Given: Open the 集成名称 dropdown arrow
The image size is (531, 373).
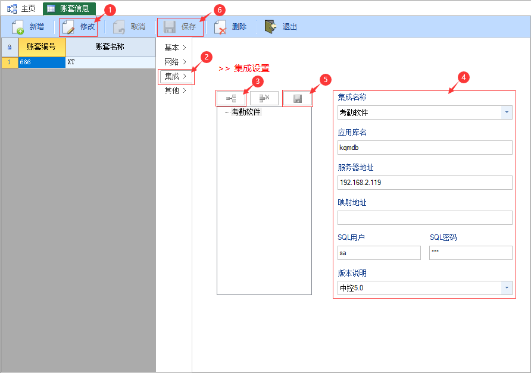Looking at the screenshot, I should pyautogui.click(x=507, y=112).
